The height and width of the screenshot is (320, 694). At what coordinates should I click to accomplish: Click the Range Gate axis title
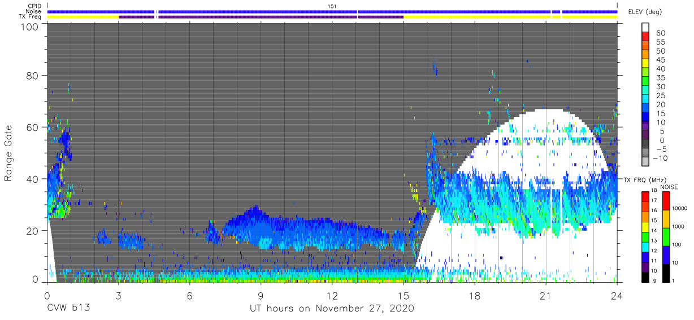click(x=8, y=154)
